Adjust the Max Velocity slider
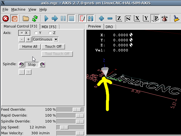This screenshot has width=181, height=136. tap(70, 133)
